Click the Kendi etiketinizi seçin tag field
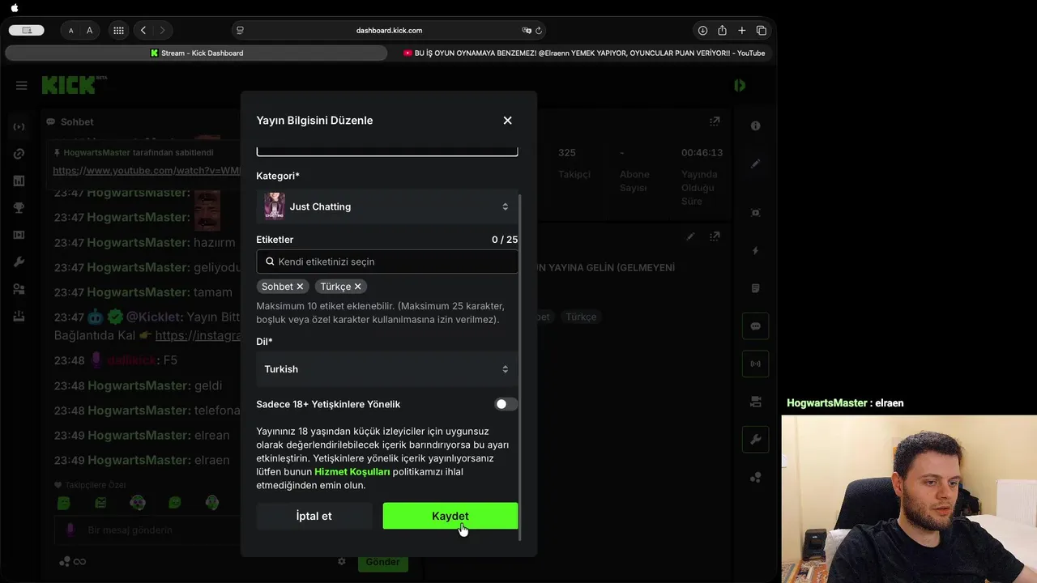The width and height of the screenshot is (1037, 583). pos(387,262)
